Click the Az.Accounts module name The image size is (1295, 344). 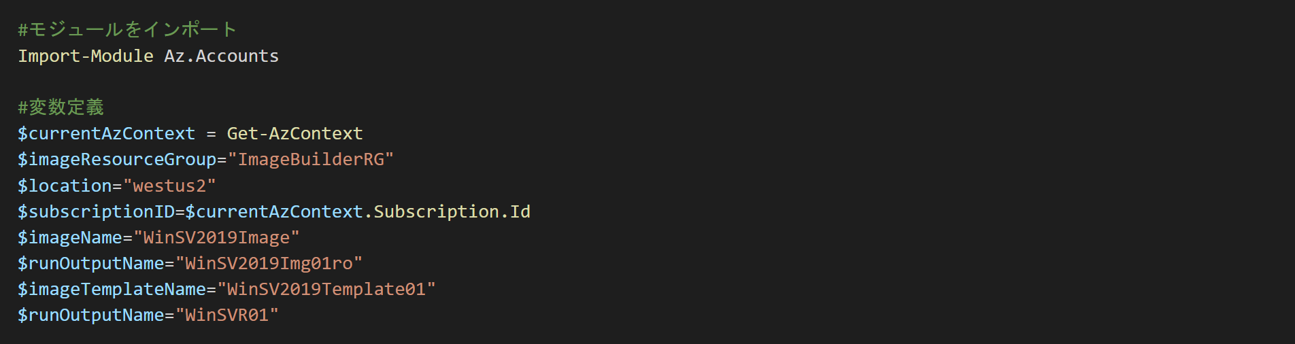click(222, 56)
